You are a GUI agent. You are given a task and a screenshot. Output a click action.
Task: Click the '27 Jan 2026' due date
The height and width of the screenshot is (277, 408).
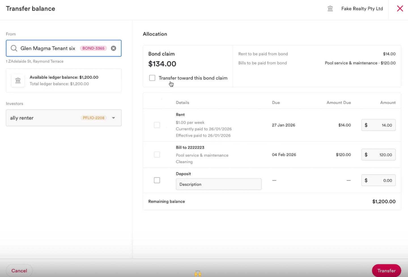pyautogui.click(x=283, y=125)
